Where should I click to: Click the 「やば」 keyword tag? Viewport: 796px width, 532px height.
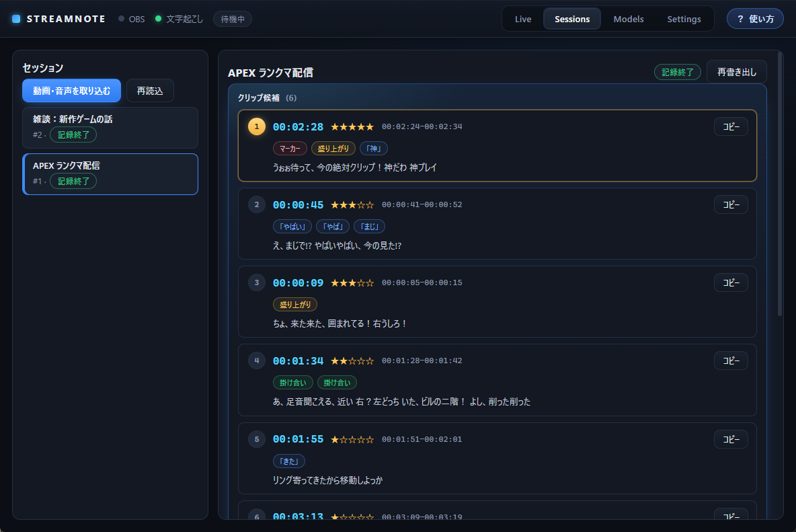[x=333, y=227]
